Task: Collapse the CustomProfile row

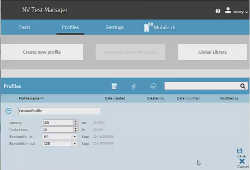Action: 8,111
